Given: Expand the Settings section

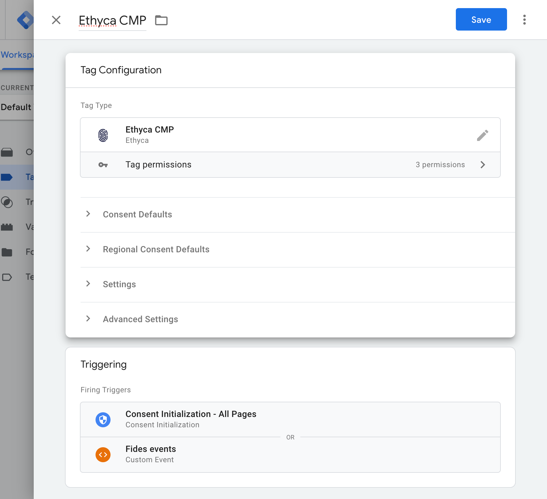Looking at the screenshot, I should coord(88,284).
